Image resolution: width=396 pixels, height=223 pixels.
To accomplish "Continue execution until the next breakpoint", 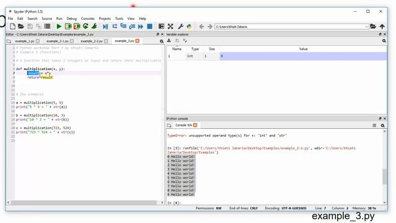I will [140, 26].
